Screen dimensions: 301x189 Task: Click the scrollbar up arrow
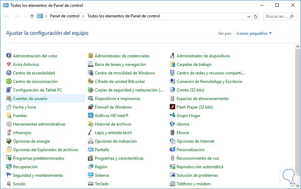pos(298,46)
